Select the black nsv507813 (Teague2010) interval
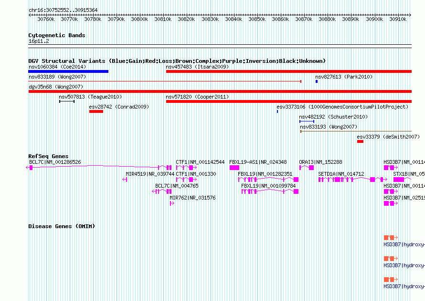 click(x=67, y=101)
